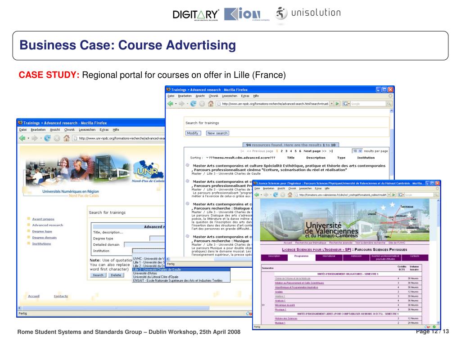Open the Avant-propos link in the UNR sidebar

tap(43, 219)
